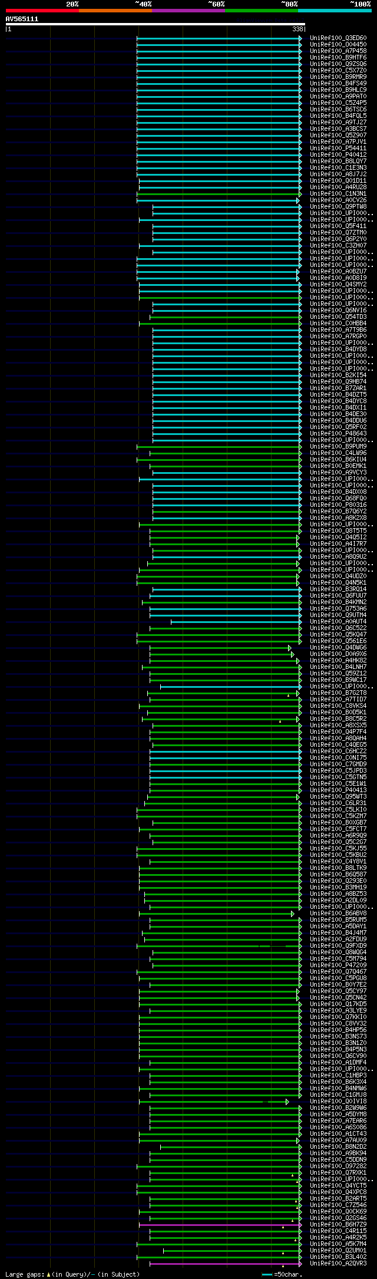Select label UniRef100_P80316

[x=338, y=505]
